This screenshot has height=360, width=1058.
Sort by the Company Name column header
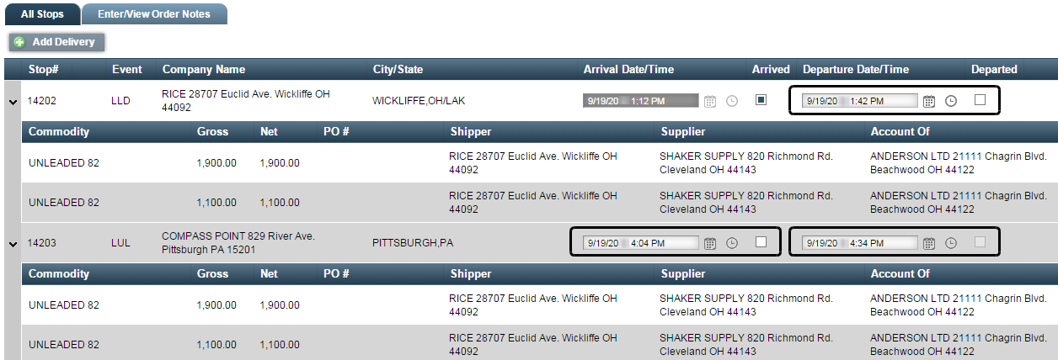(204, 70)
